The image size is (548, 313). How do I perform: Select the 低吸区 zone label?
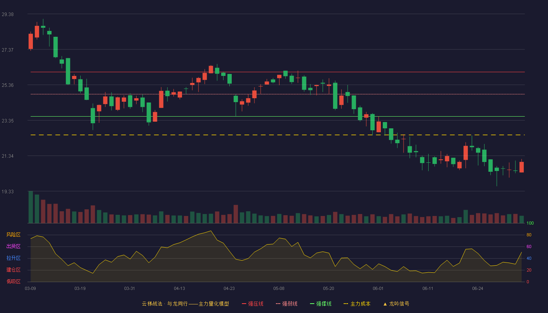pyautogui.click(x=13, y=282)
